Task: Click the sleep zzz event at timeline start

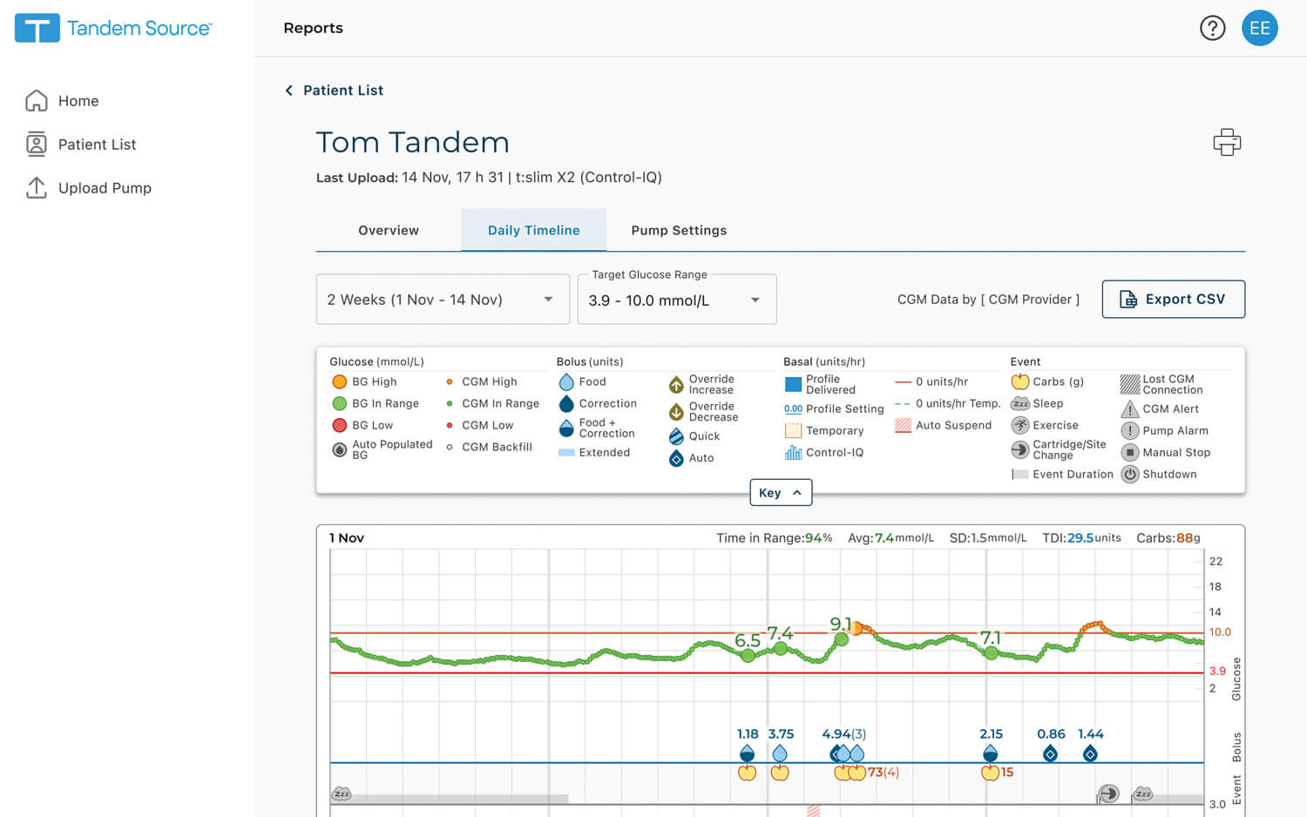Action: click(342, 794)
